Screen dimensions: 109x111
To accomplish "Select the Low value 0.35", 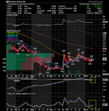I will click(x=20, y=11).
